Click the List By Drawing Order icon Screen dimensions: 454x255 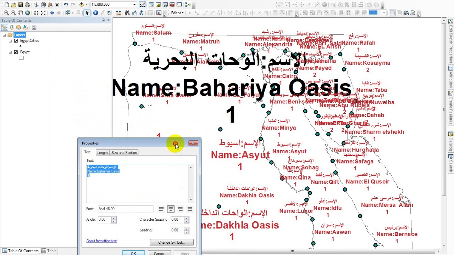(x=5, y=27)
